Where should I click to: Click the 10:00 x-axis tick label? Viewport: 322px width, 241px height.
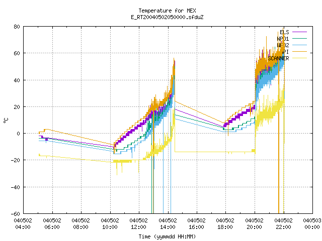click(x=110, y=227)
